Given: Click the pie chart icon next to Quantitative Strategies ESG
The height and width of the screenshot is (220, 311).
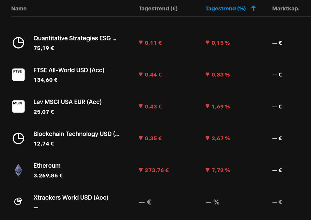Looking at the screenshot, I should click(18, 43).
